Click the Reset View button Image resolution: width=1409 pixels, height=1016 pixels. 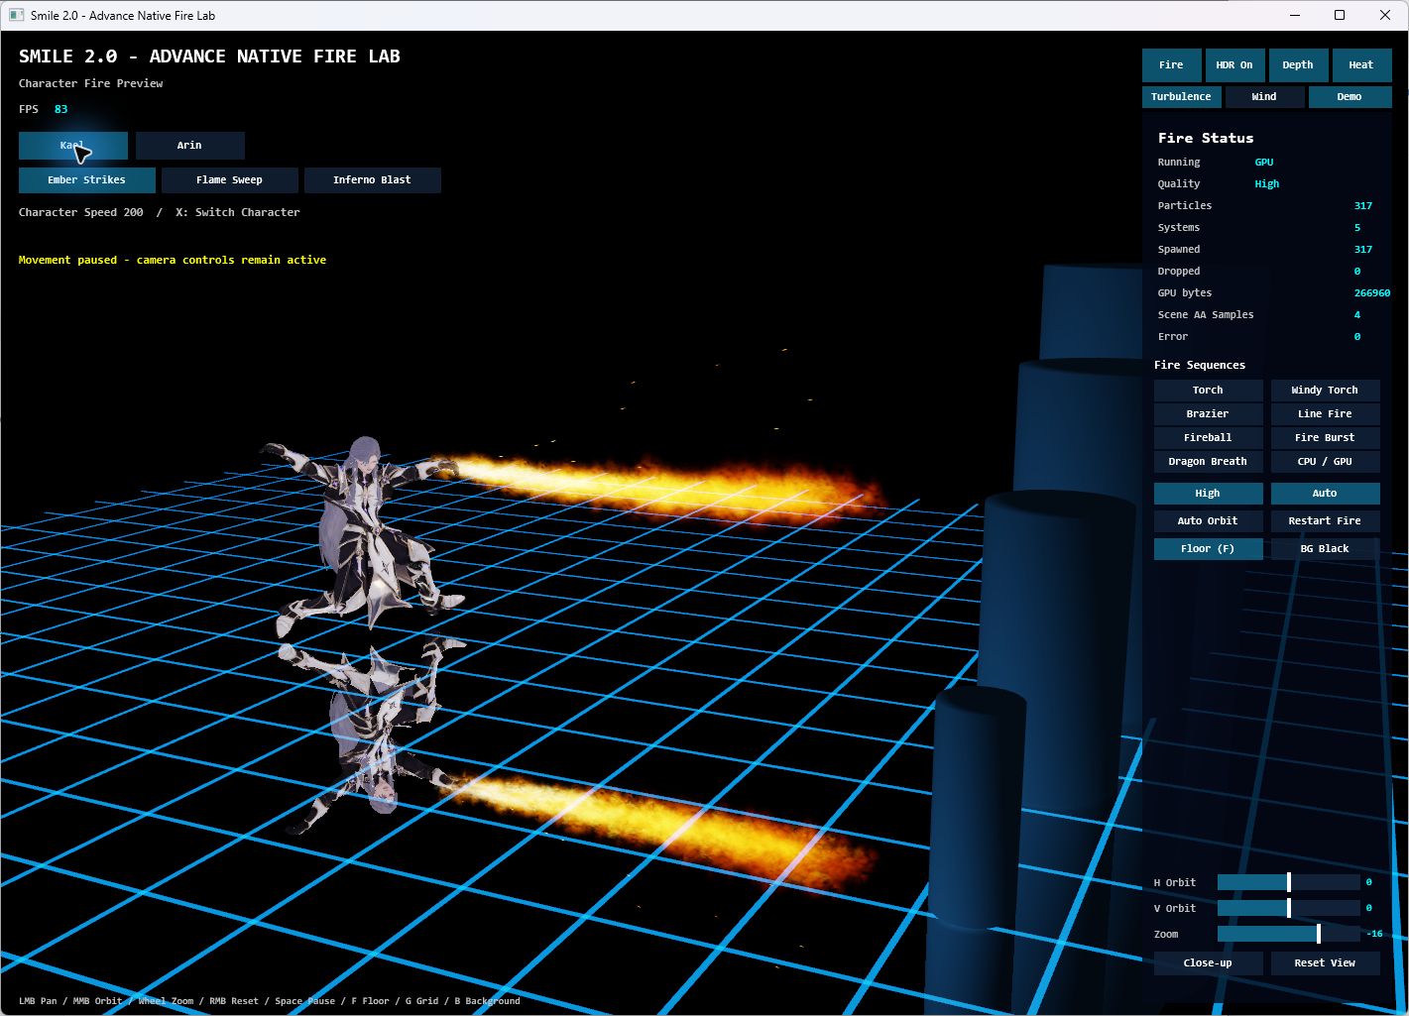pyautogui.click(x=1325, y=963)
